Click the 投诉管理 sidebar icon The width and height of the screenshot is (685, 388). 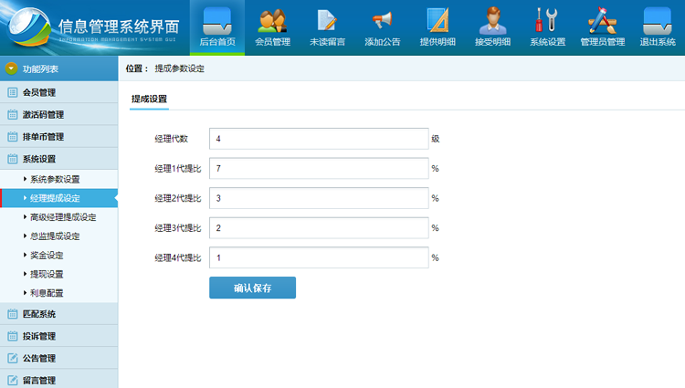click(x=13, y=336)
